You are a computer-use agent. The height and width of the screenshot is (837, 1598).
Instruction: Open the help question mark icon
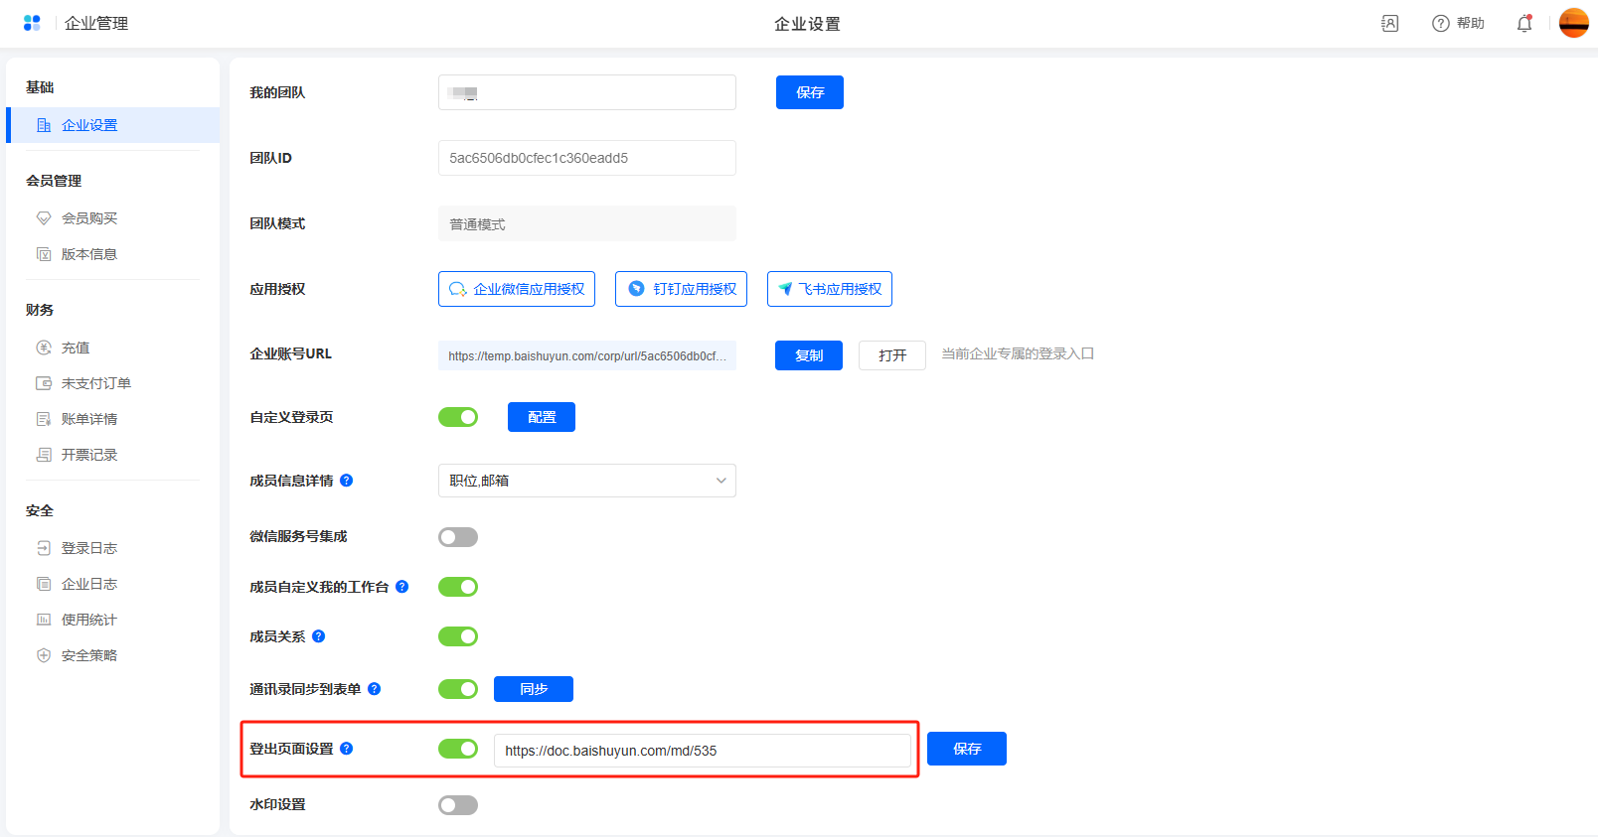click(1441, 24)
